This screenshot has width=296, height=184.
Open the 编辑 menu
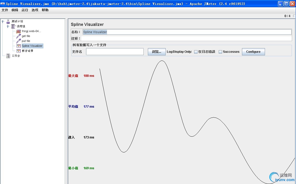[15, 10]
